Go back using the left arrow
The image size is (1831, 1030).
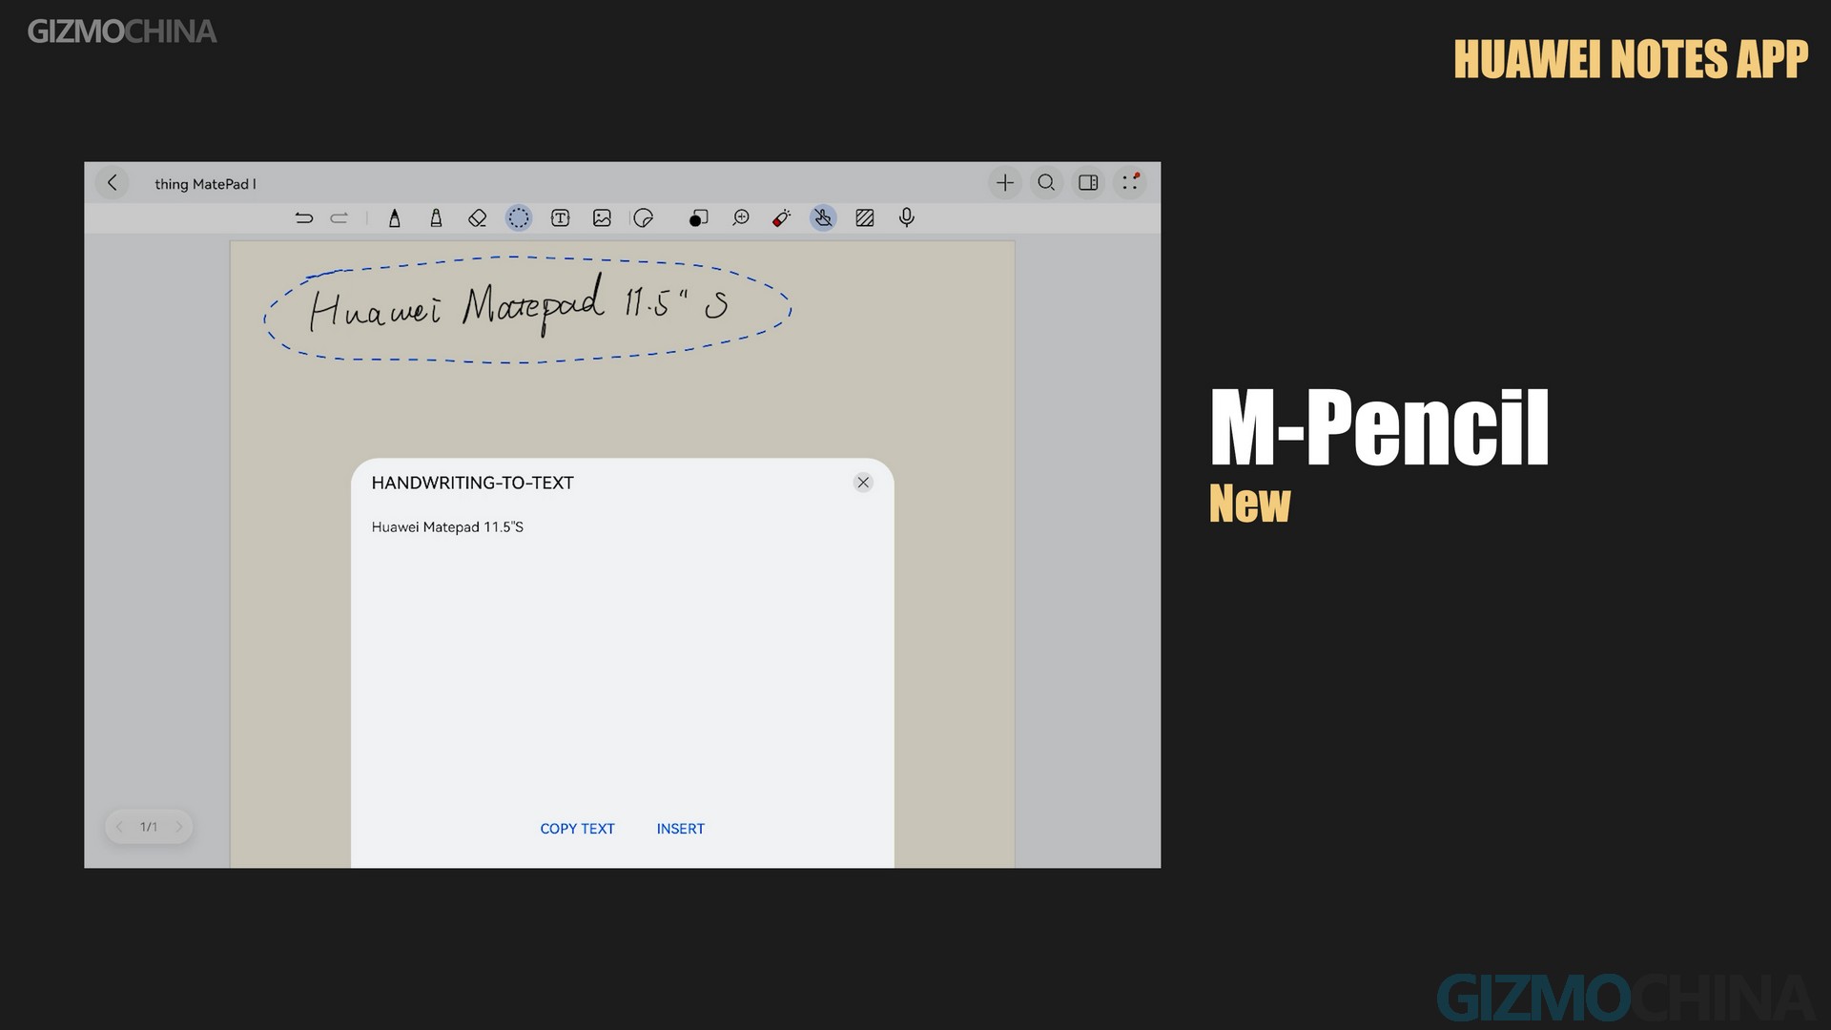(x=112, y=182)
